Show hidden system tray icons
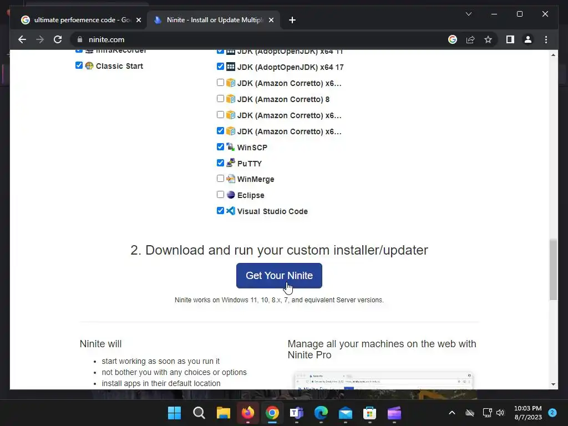Viewport: 568px width, 426px height. [452, 413]
